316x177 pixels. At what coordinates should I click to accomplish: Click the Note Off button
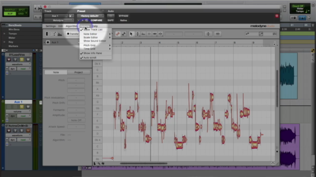click(x=76, y=120)
